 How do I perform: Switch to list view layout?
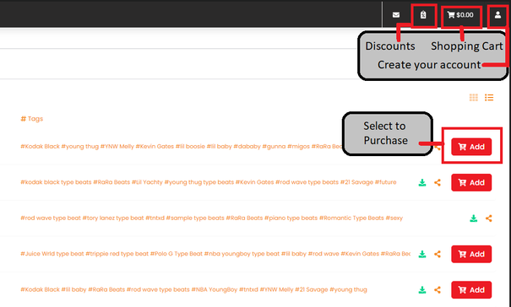[x=489, y=97]
